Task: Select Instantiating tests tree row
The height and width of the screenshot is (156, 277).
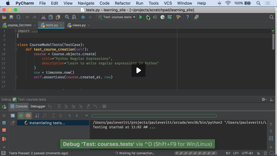Action: (53, 123)
